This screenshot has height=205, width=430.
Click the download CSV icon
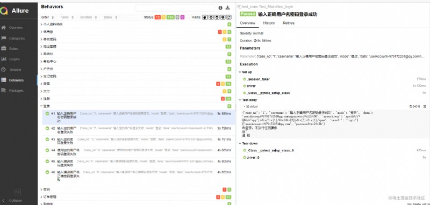(x=227, y=8)
